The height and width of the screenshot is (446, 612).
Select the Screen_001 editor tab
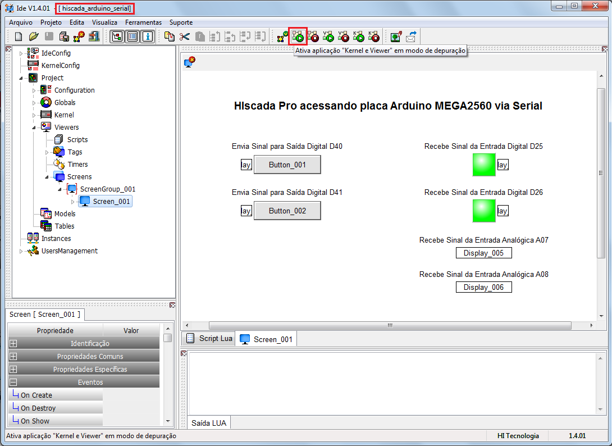click(266, 339)
